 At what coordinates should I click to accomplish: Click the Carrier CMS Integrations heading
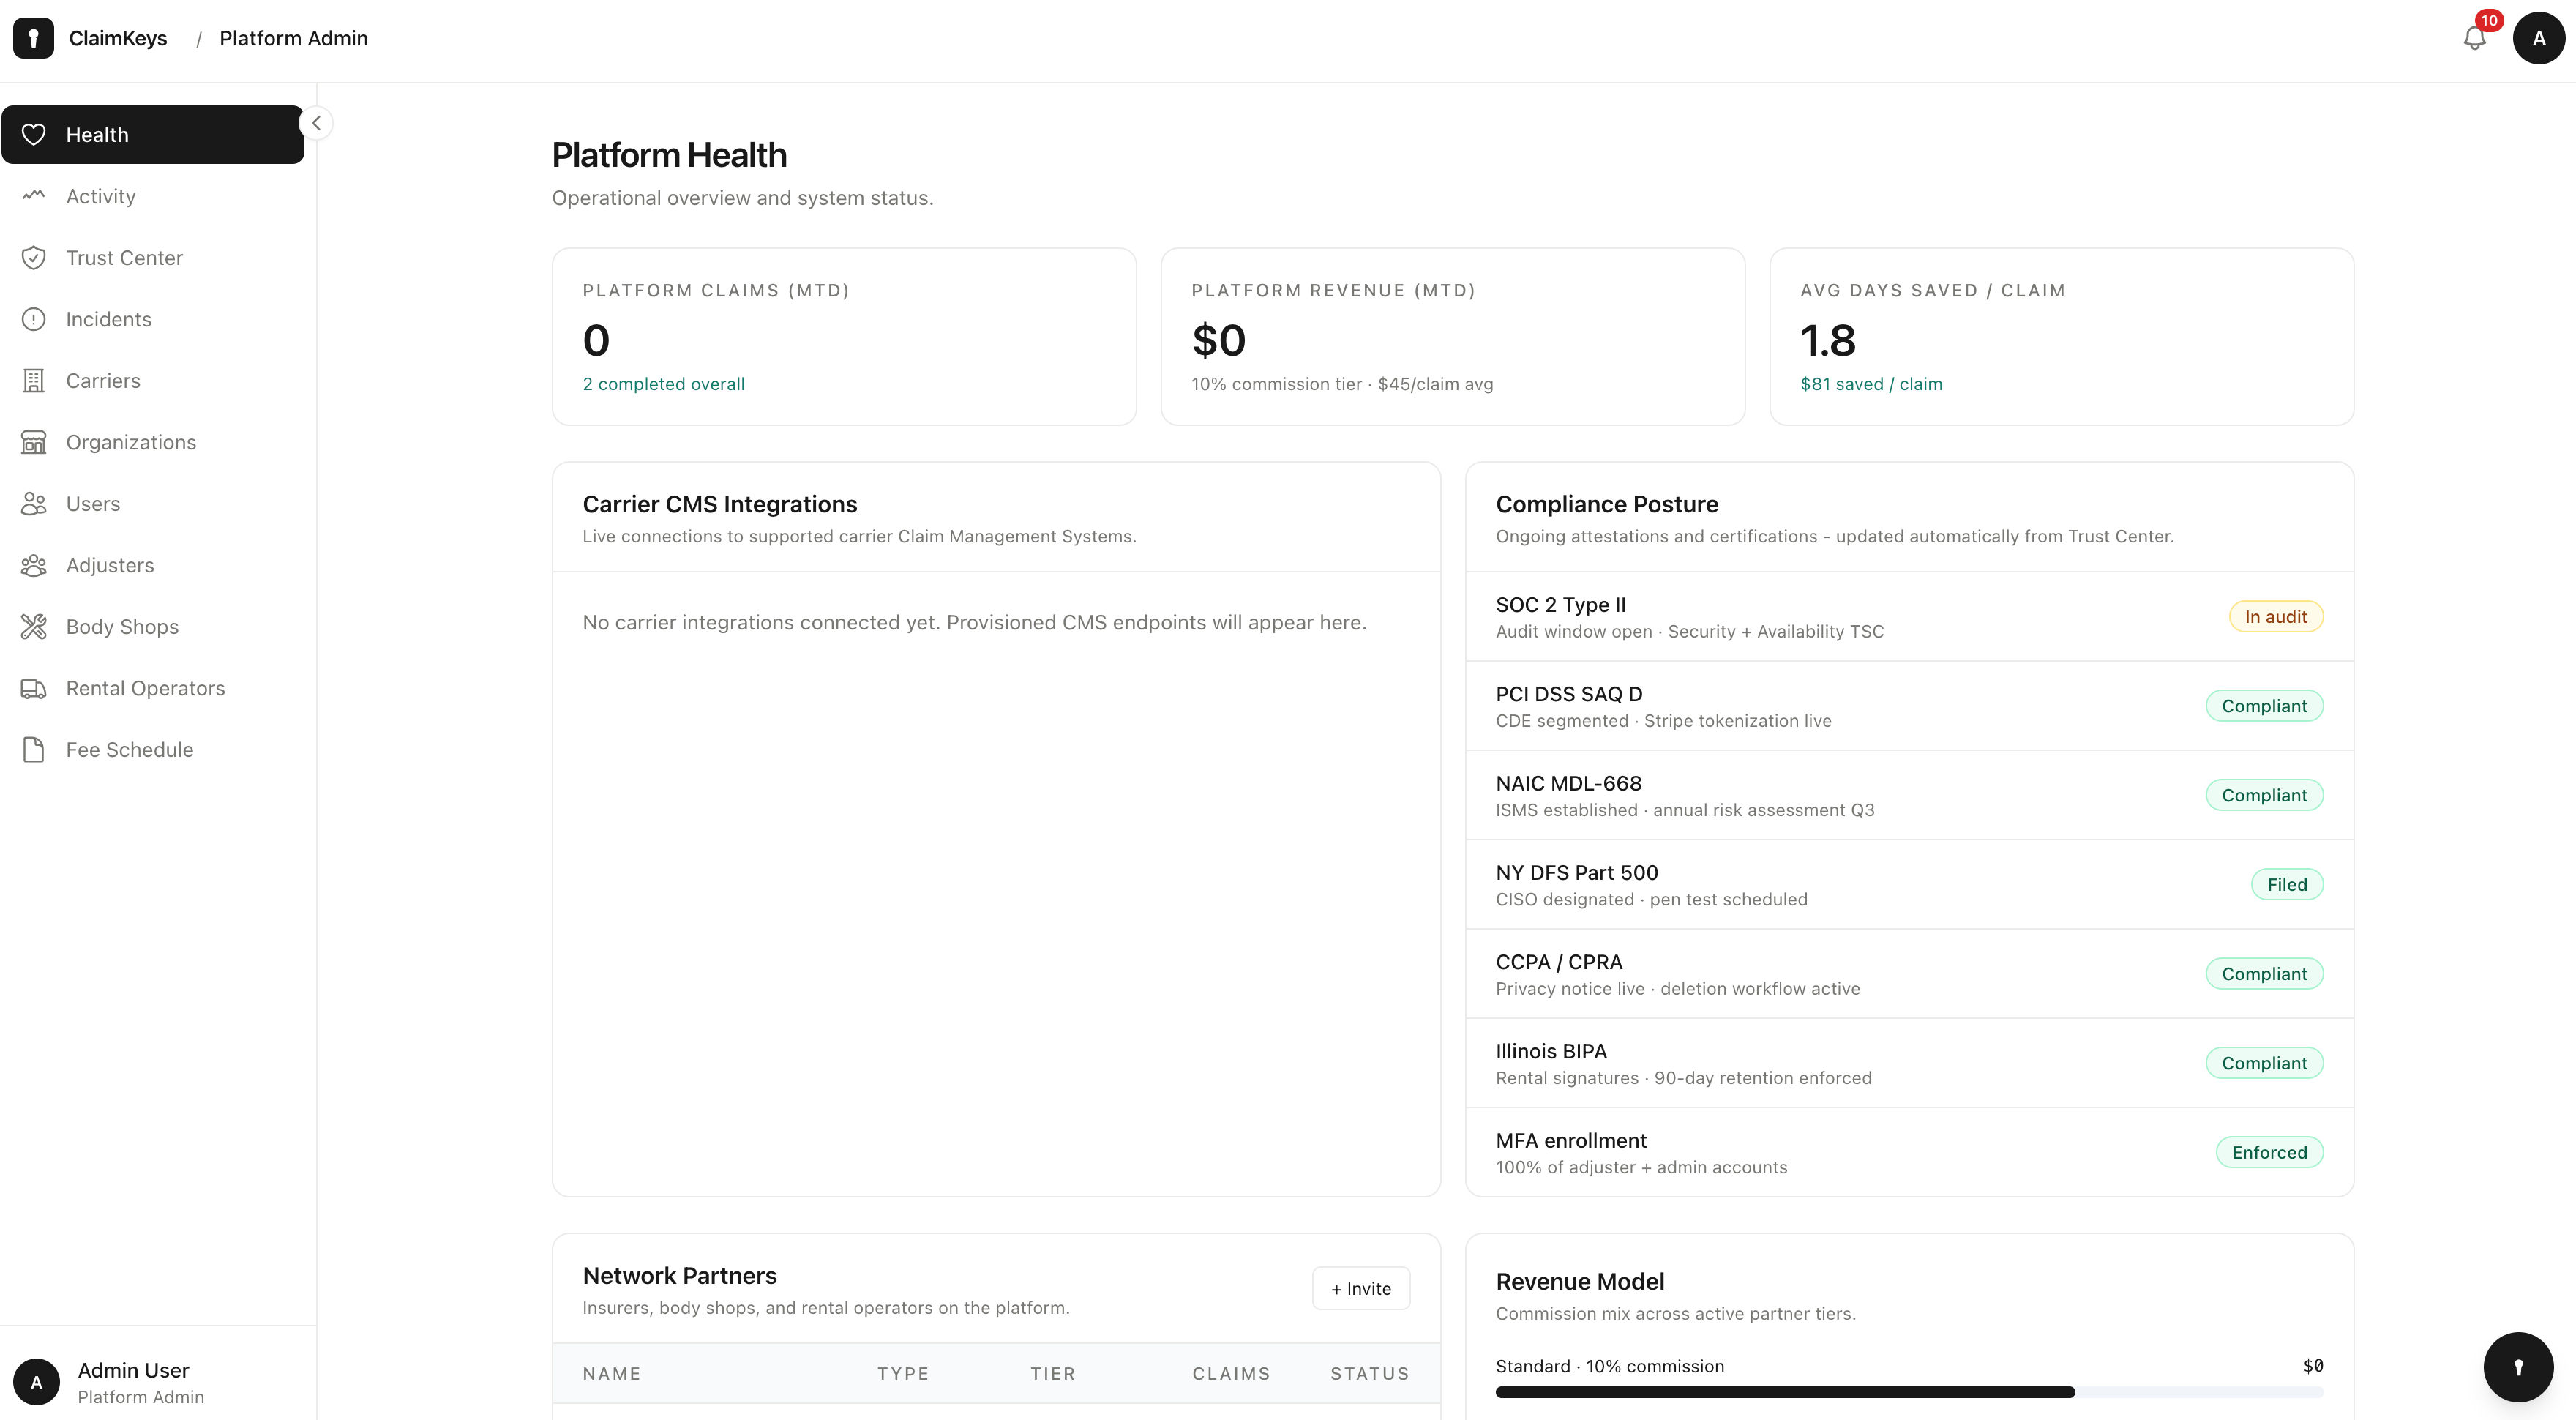click(719, 504)
